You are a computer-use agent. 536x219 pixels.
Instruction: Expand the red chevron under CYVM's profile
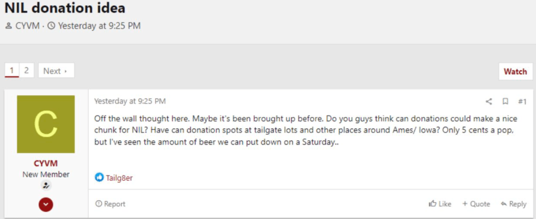tap(46, 204)
